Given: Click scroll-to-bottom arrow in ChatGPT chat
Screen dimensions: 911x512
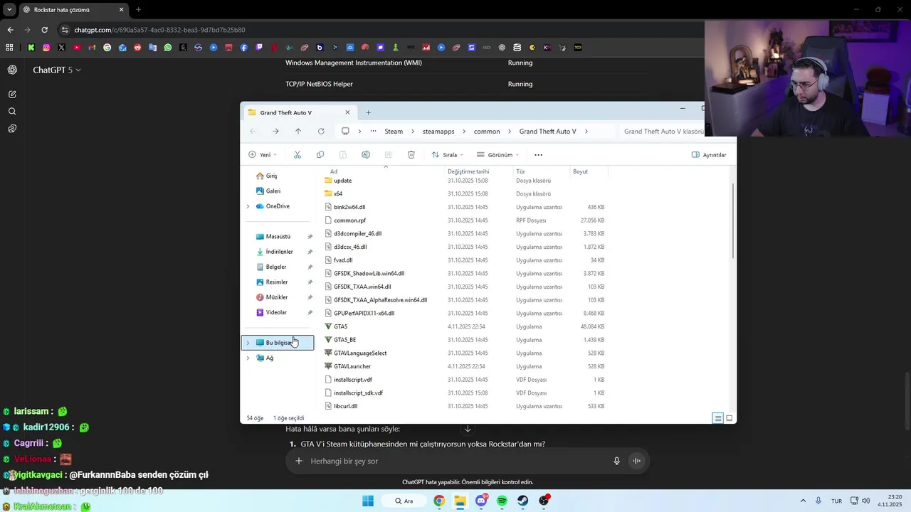Looking at the screenshot, I should pos(468,429).
